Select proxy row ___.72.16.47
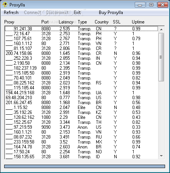This screenshot has width=170, height=173. pyautogui.click(x=81, y=34)
